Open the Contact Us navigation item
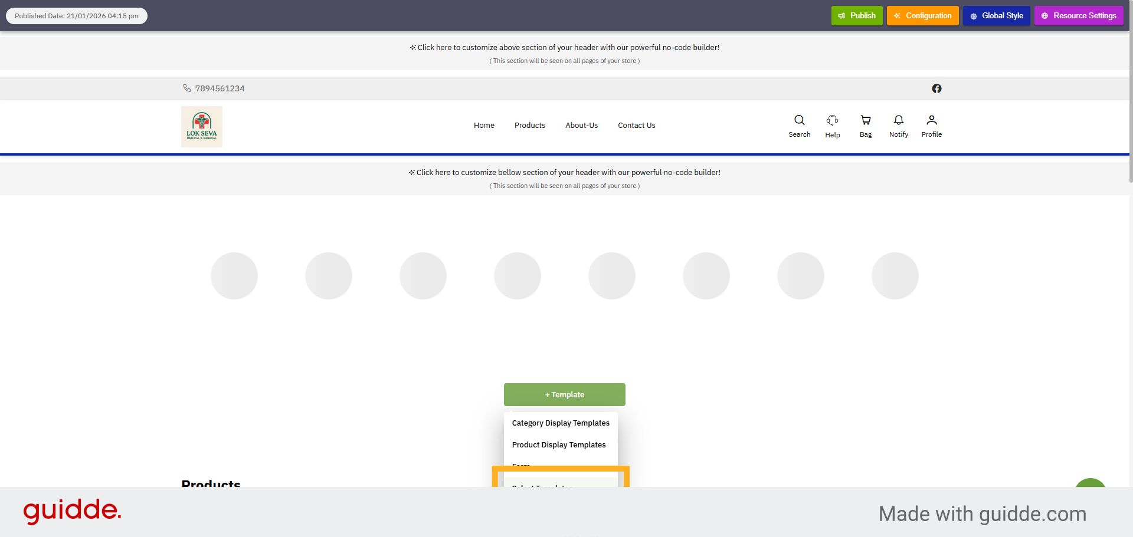This screenshot has width=1133, height=537. coord(636,126)
